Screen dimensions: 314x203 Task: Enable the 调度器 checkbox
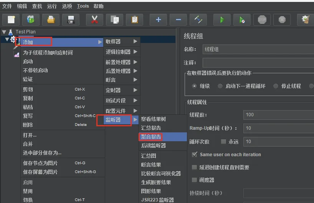[194, 180]
